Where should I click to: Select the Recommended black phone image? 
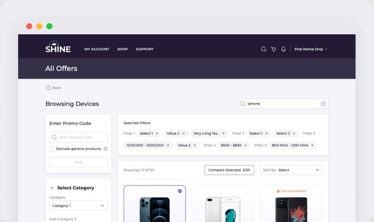pos(291,209)
